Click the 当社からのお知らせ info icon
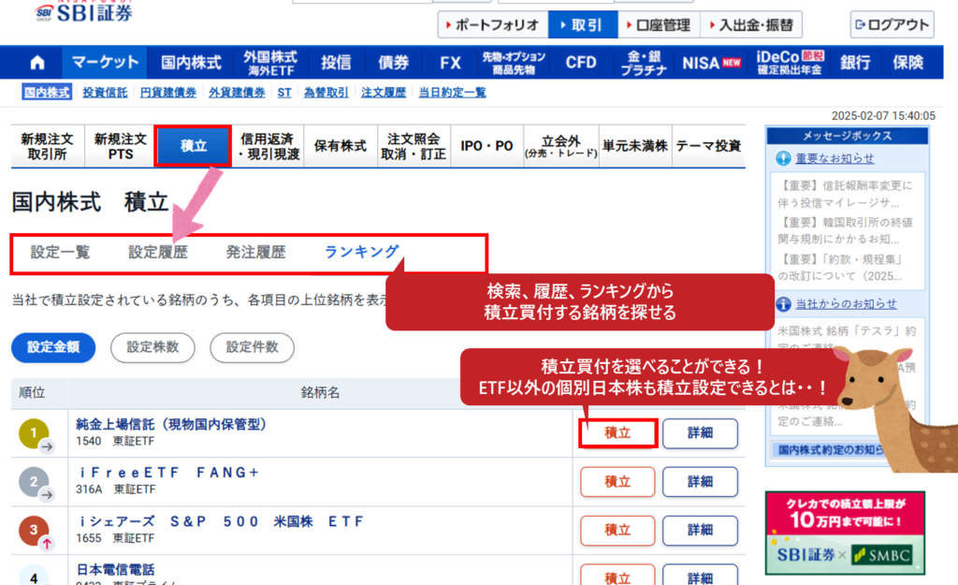958x585 pixels. click(784, 303)
